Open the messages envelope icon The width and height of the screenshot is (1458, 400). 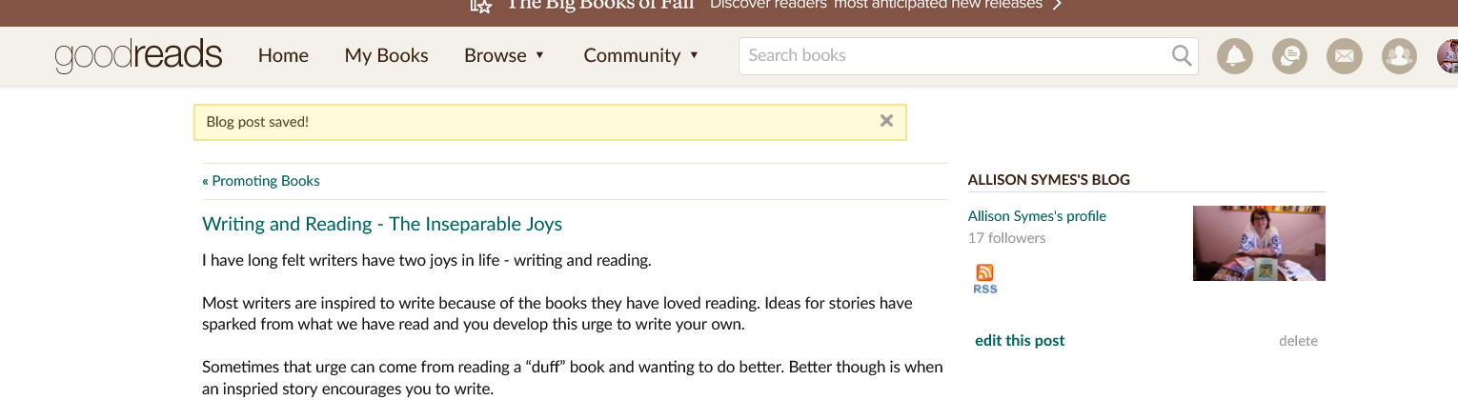click(x=1344, y=56)
